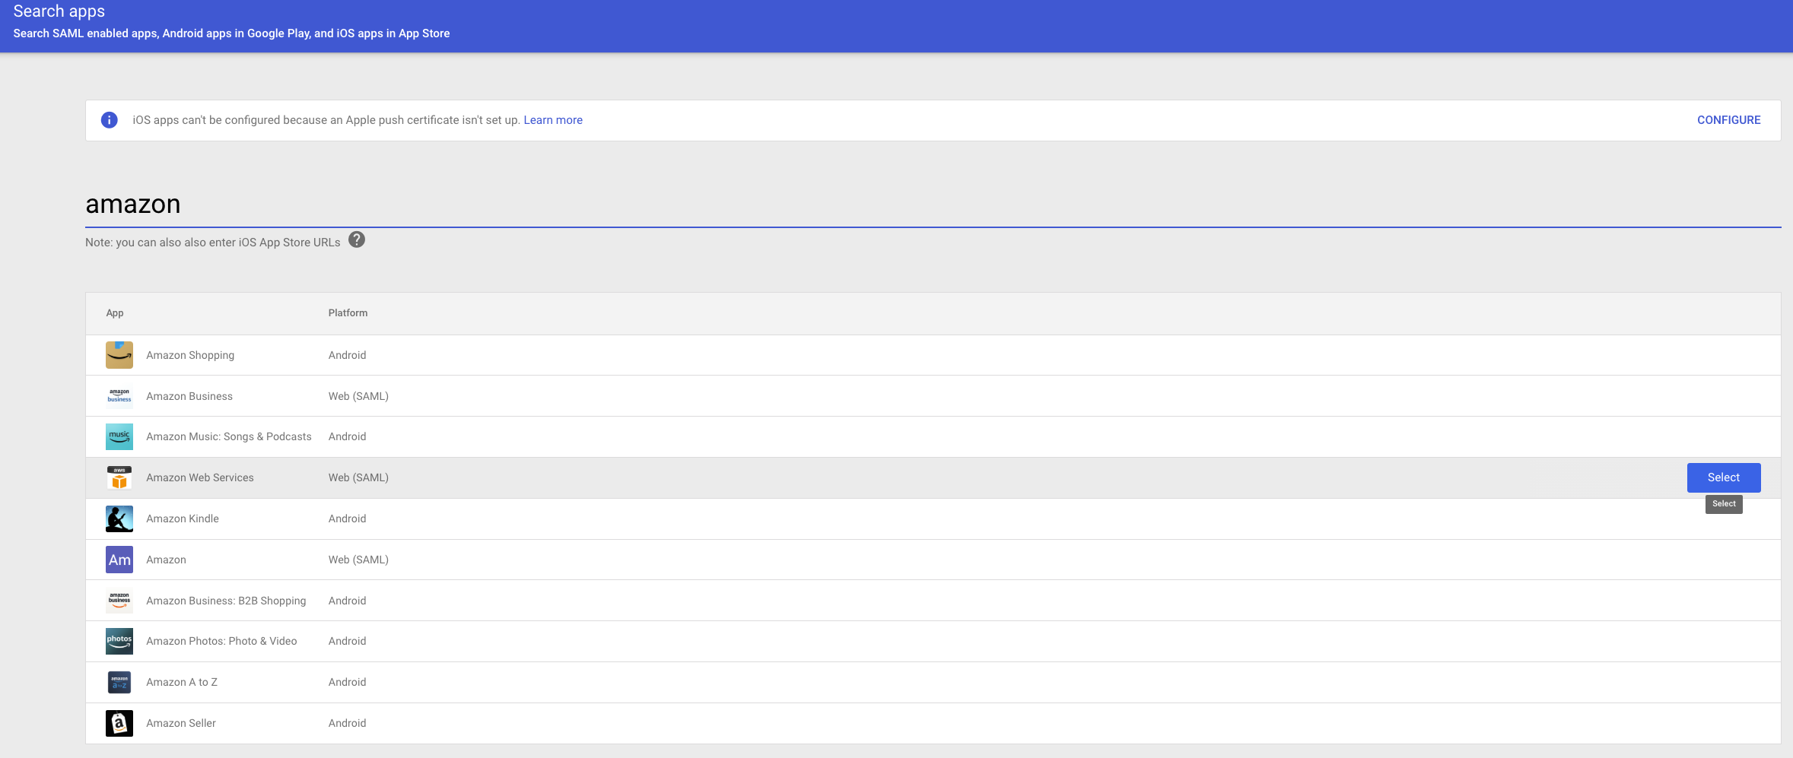Click the plain 'Amazon' app name

[x=166, y=560]
